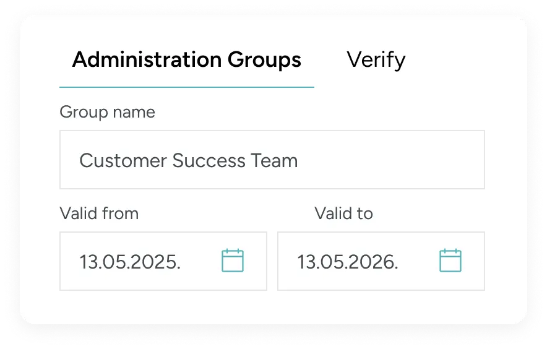Click the 13.05.2025. date text
The width and height of the screenshot is (547, 349).
(x=130, y=262)
